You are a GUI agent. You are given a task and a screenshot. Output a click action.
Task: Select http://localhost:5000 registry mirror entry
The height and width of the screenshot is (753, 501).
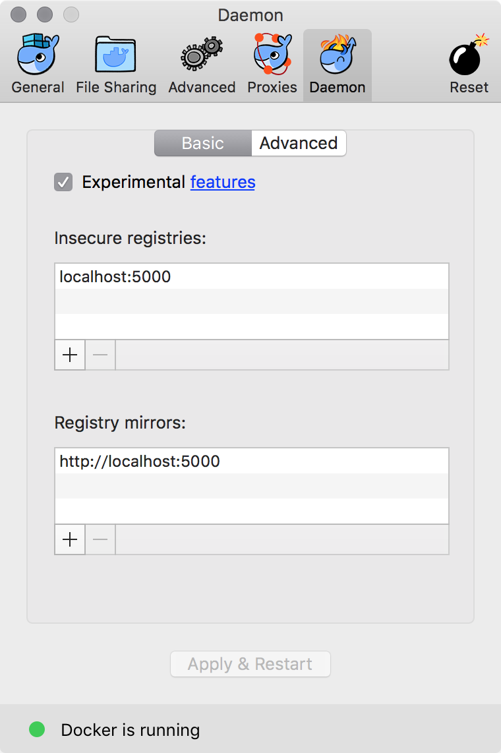click(140, 462)
